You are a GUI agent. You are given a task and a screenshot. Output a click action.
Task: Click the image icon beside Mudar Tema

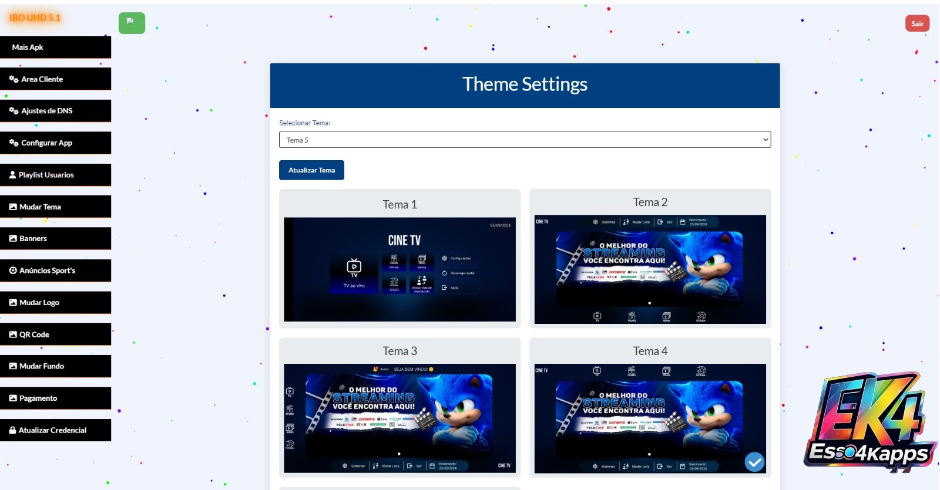pos(13,207)
